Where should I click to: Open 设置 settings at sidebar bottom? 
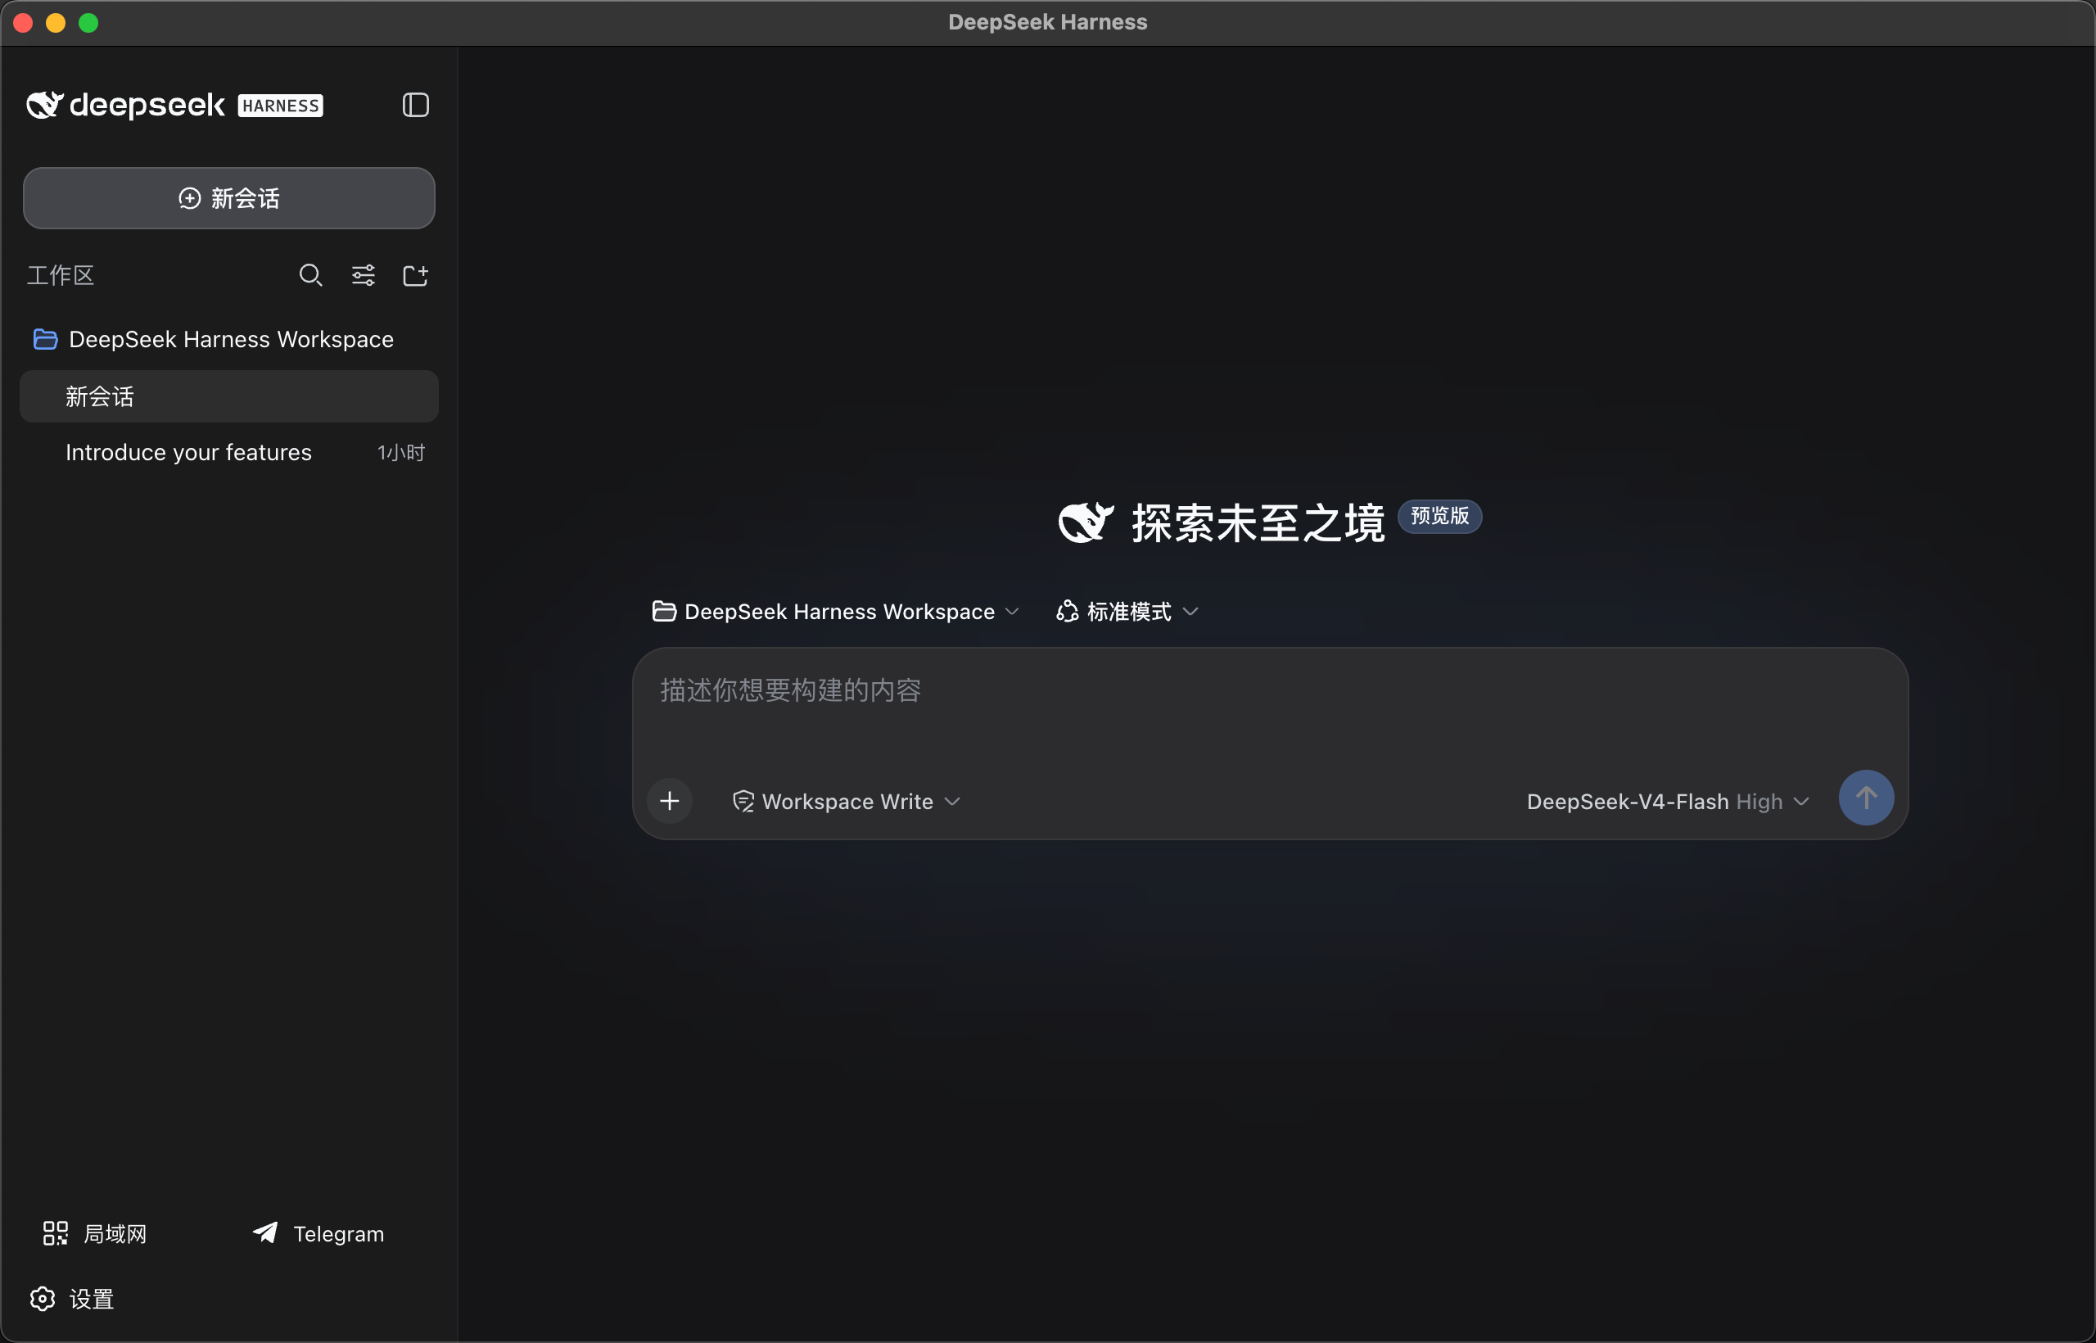[71, 1299]
